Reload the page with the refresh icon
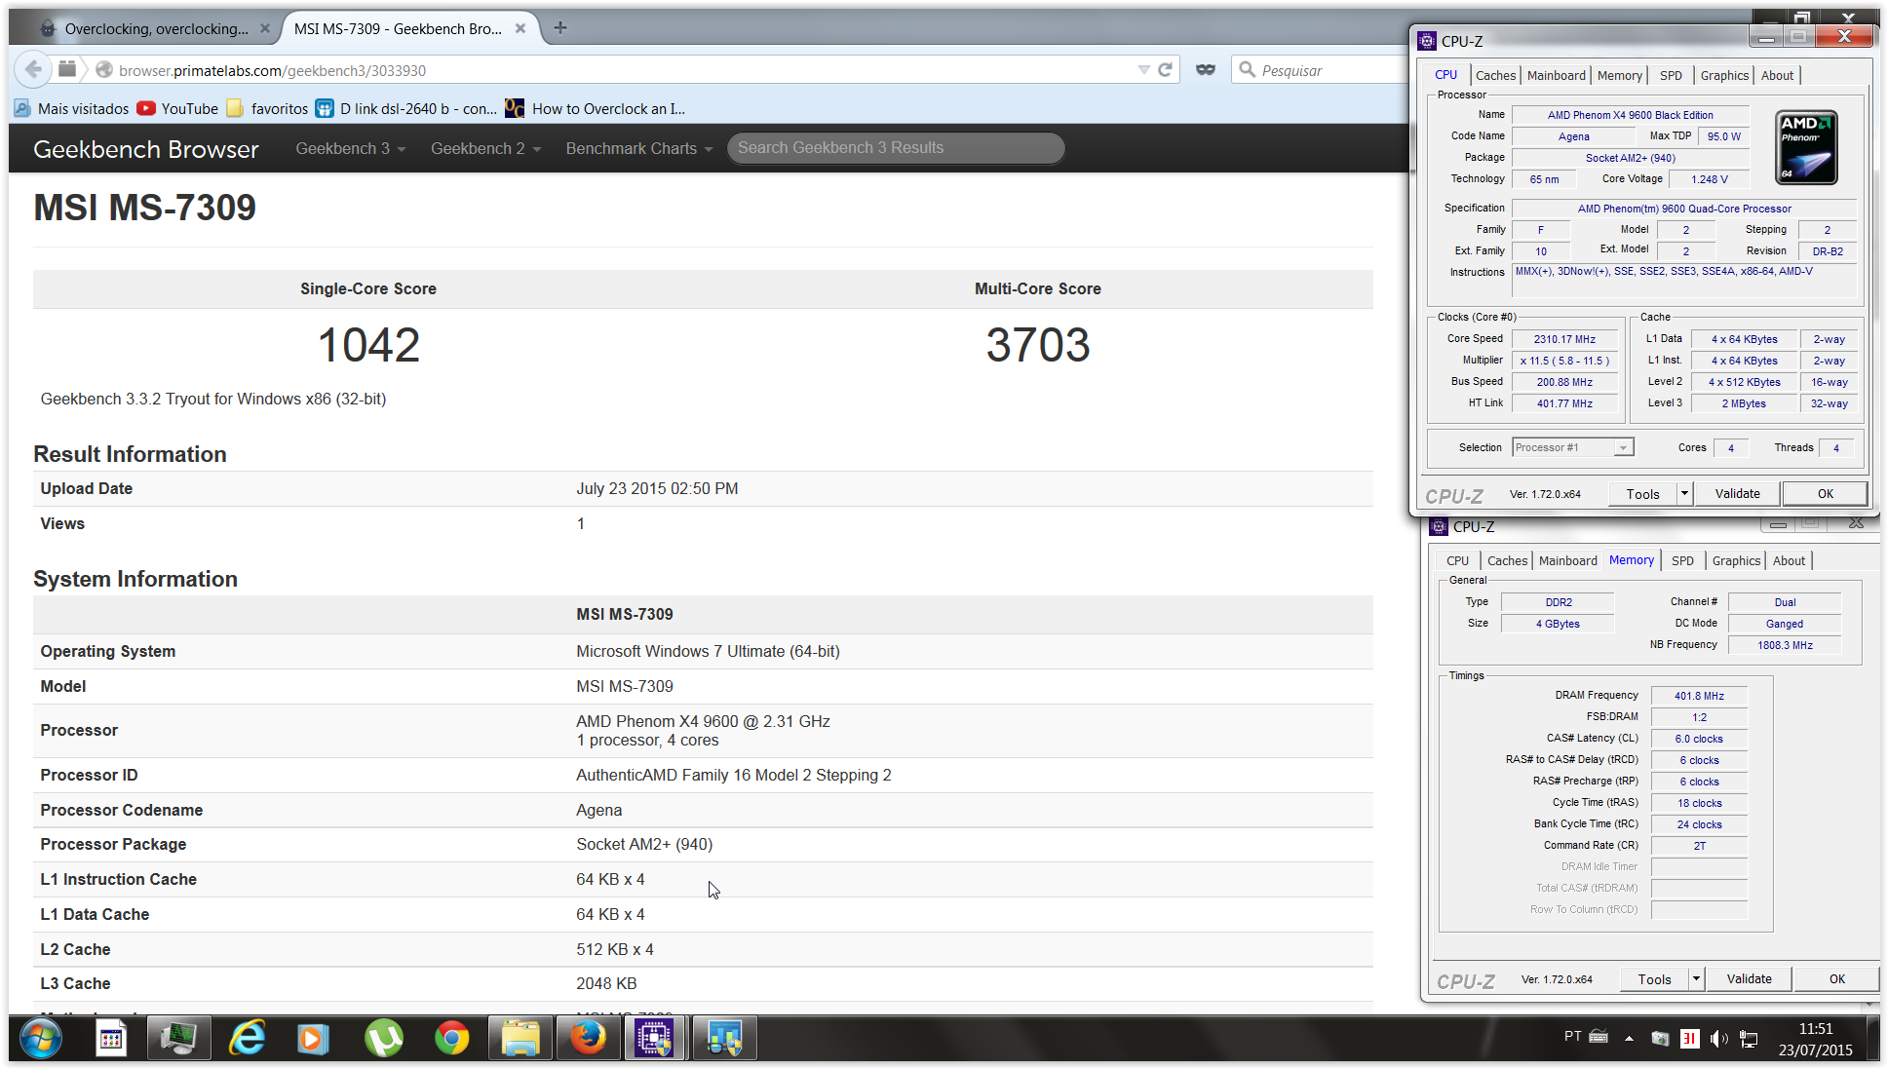 pyautogui.click(x=1165, y=69)
